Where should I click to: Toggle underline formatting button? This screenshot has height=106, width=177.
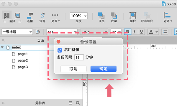141,32
